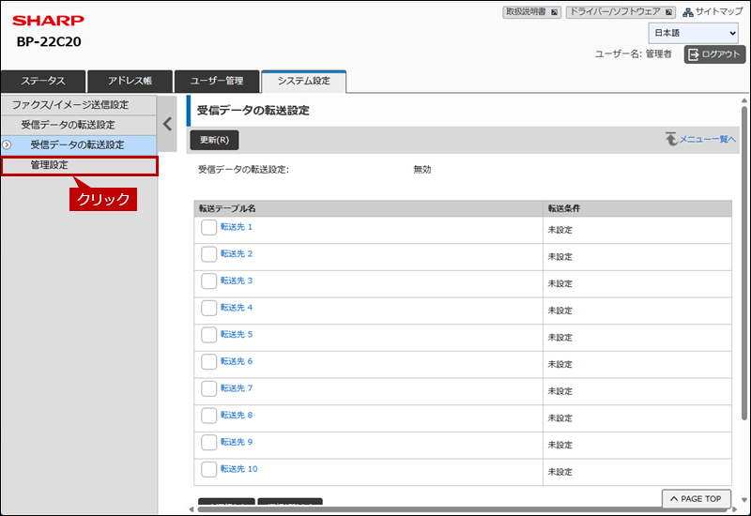The image size is (751, 516).
Task: Select 管理設定 in the sidebar
Action: pyautogui.click(x=49, y=165)
